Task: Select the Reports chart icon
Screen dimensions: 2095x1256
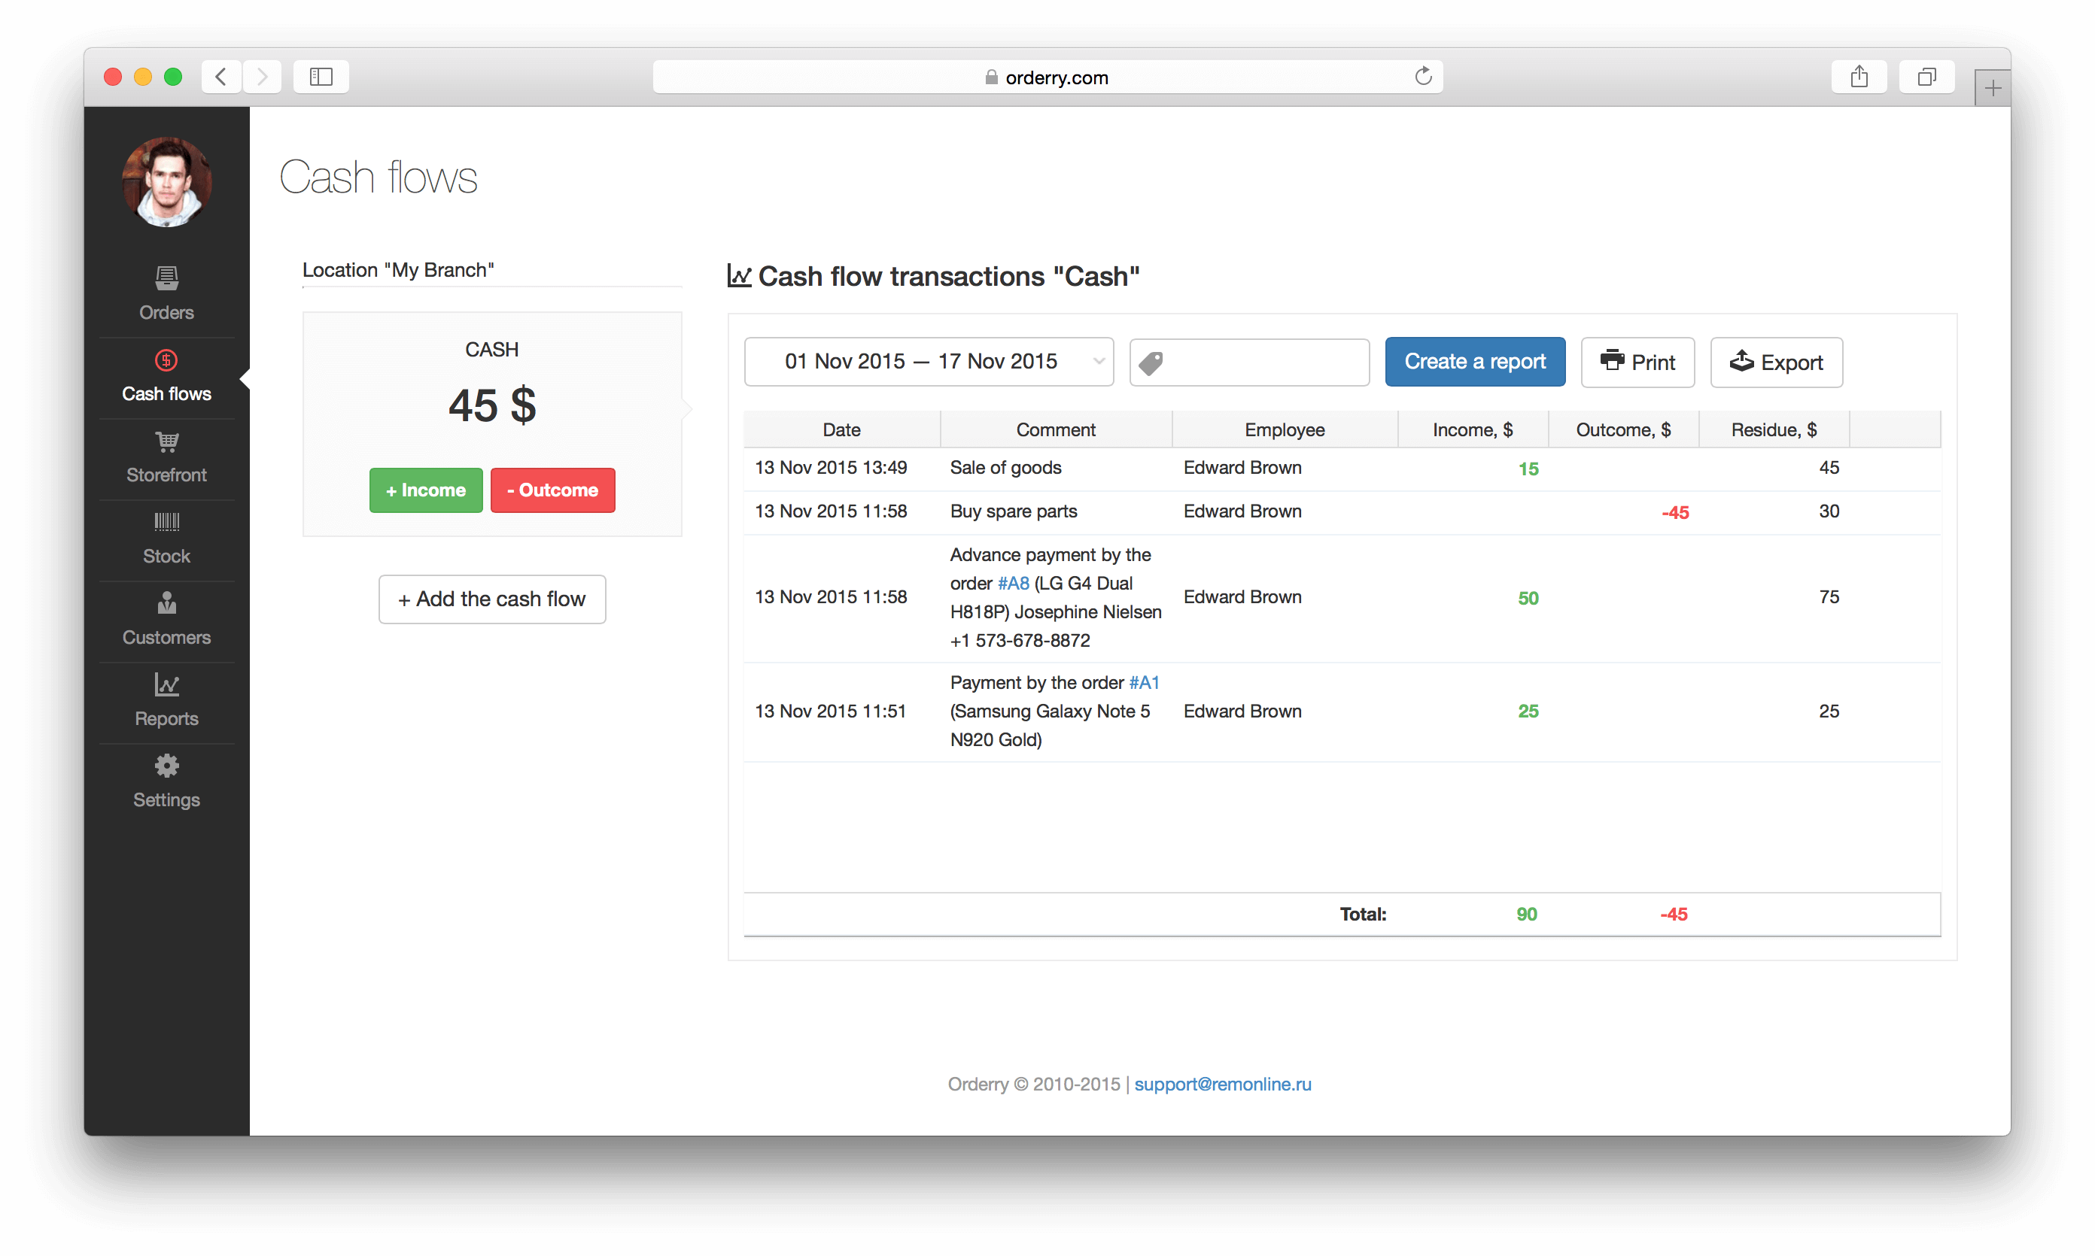Action: tap(166, 684)
